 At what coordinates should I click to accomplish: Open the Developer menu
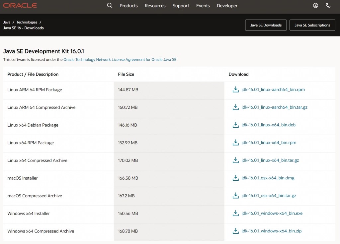coord(227,6)
